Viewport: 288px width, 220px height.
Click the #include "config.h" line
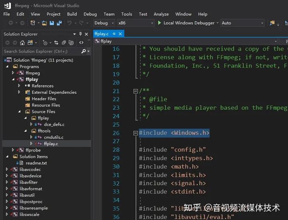[x=172, y=150]
